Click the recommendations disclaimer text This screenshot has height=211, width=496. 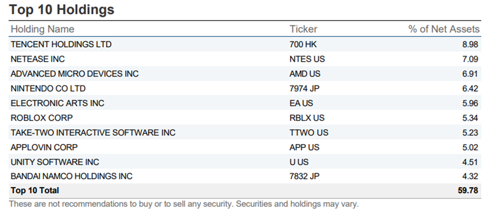click(184, 204)
